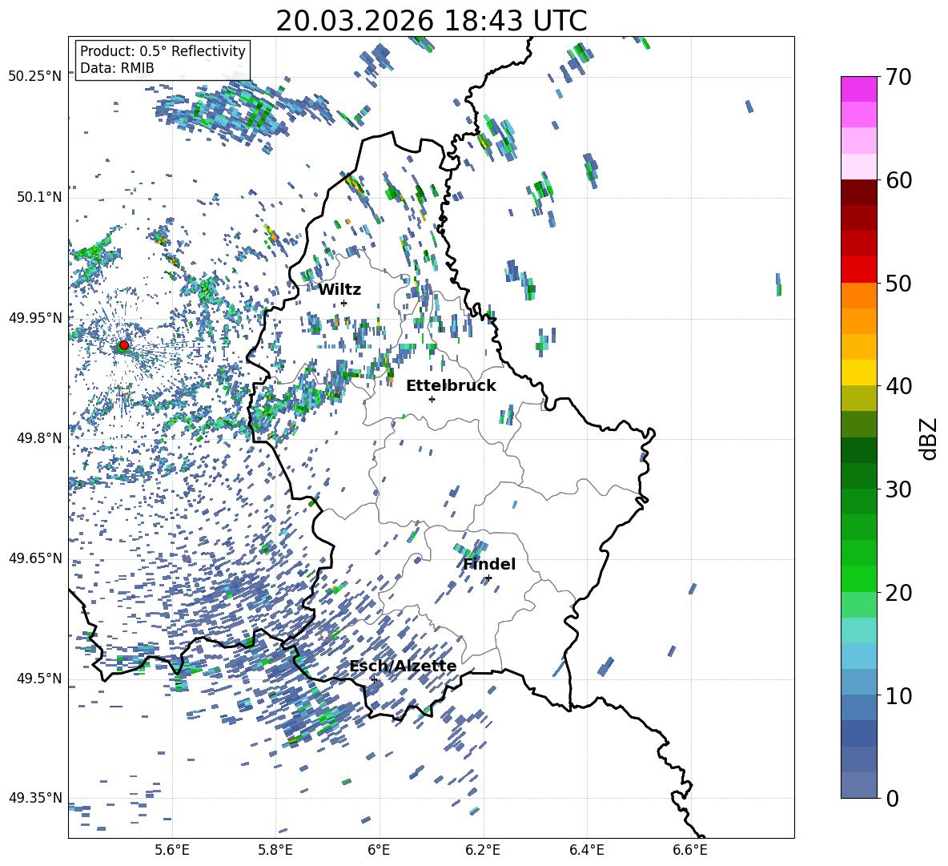Select the Wiltz city label
The width and height of the screenshot is (948, 866).
[x=339, y=289]
